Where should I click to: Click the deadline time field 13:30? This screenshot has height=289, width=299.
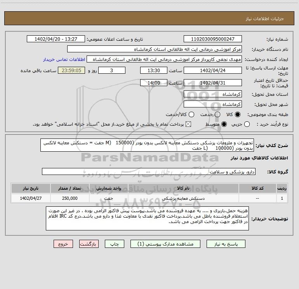(154, 71)
